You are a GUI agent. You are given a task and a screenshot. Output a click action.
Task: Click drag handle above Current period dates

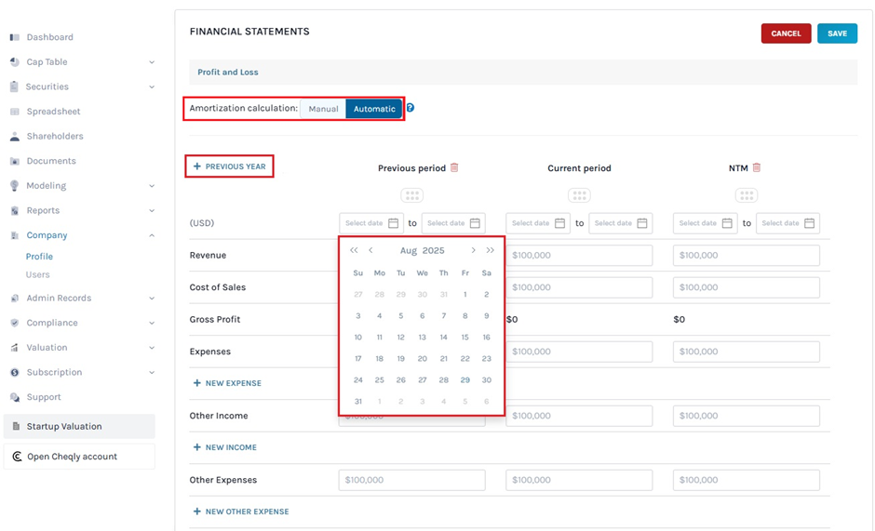click(579, 196)
